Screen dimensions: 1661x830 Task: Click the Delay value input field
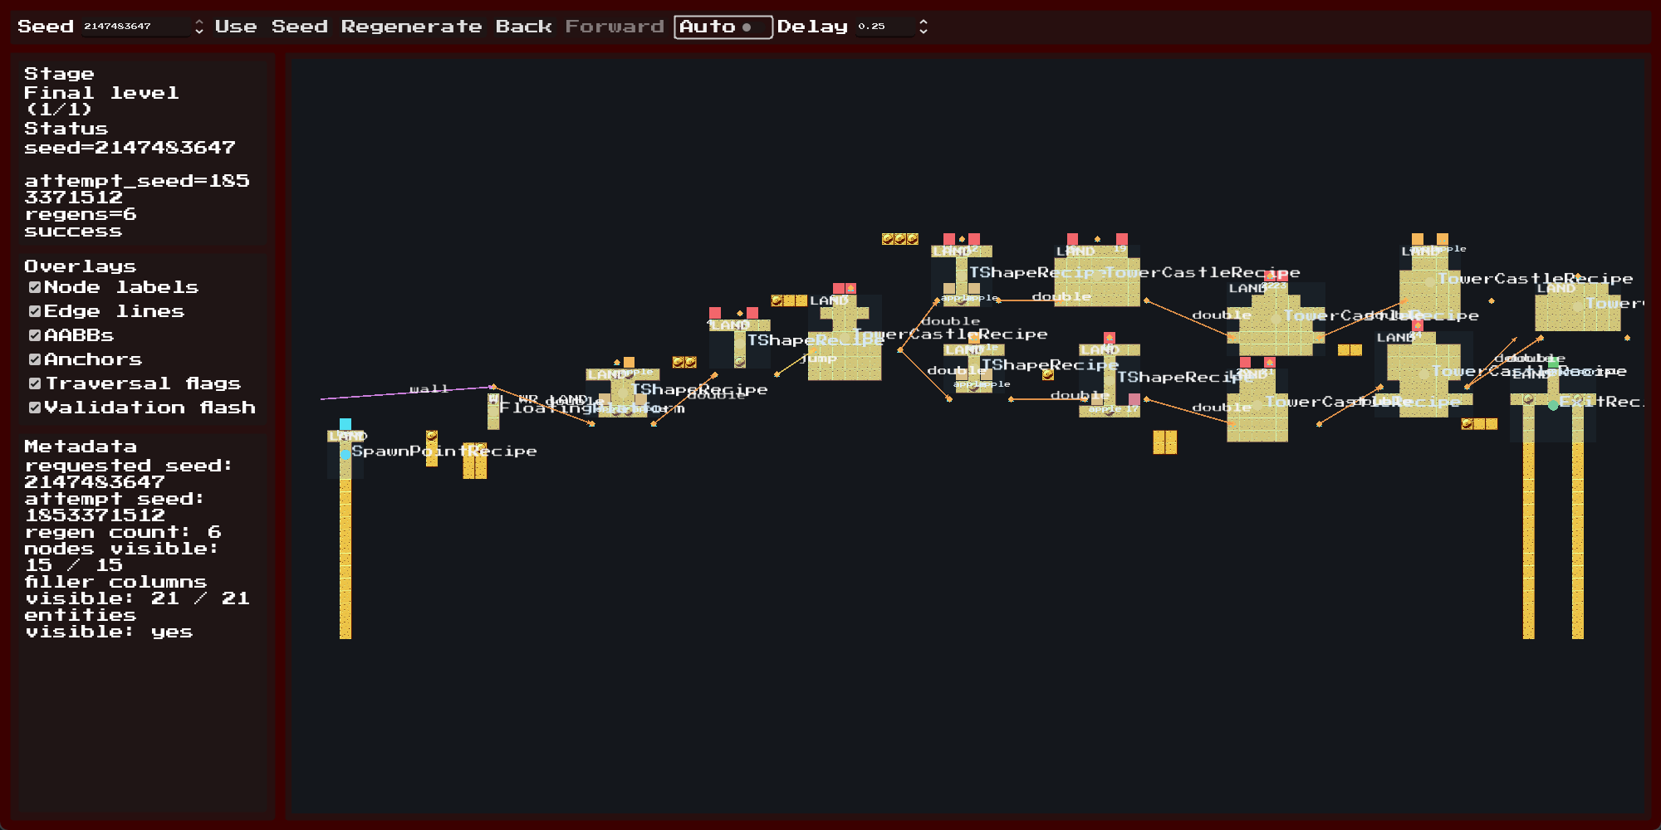pyautogui.click(x=882, y=26)
